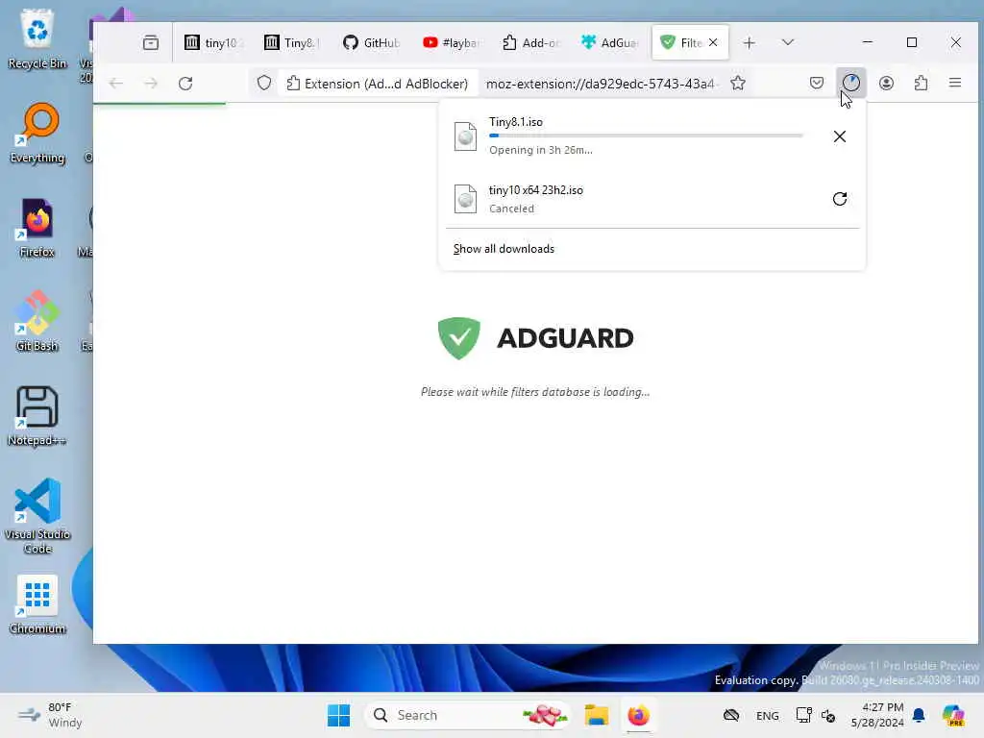984x738 pixels.
Task: Open the tracking protection shield icon
Action: [x=264, y=84]
